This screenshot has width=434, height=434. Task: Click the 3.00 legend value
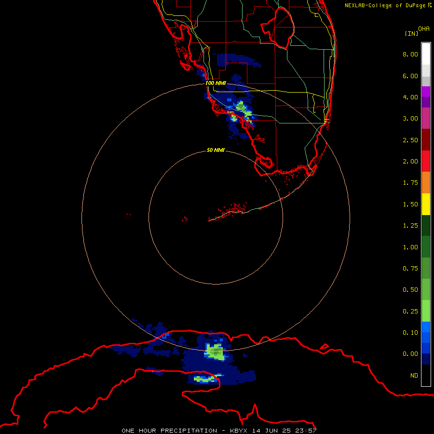(410, 119)
